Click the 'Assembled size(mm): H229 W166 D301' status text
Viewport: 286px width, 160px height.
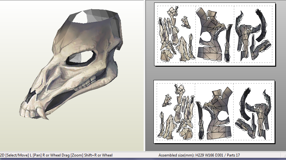(x=191, y=155)
